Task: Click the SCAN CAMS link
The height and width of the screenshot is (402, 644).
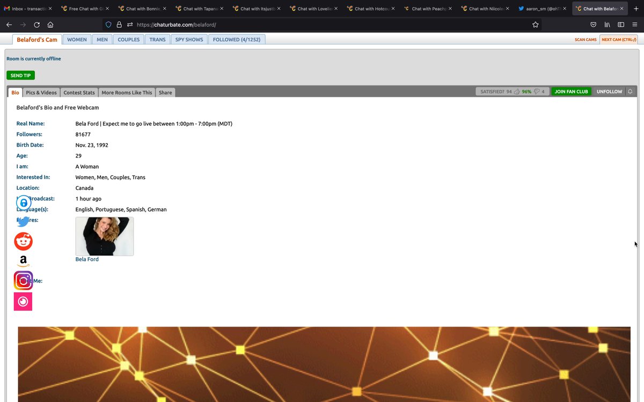Action: 586,40
